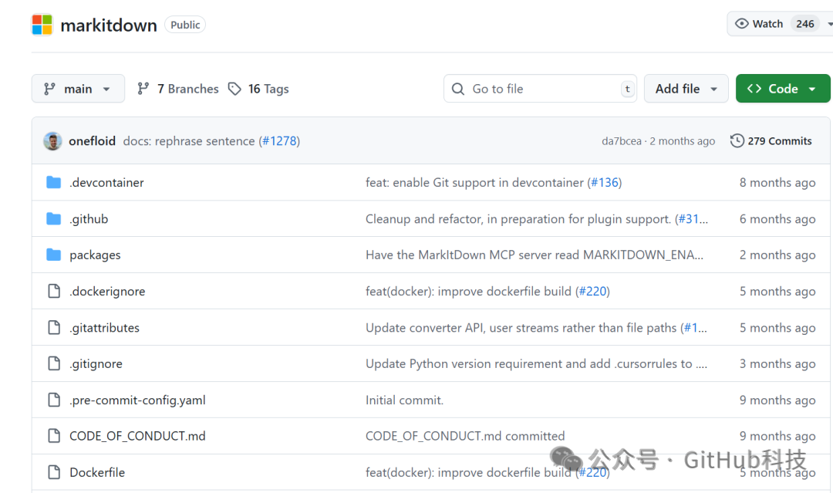Open the .gitignore file
Screen dimensions: 833x493
click(x=96, y=364)
